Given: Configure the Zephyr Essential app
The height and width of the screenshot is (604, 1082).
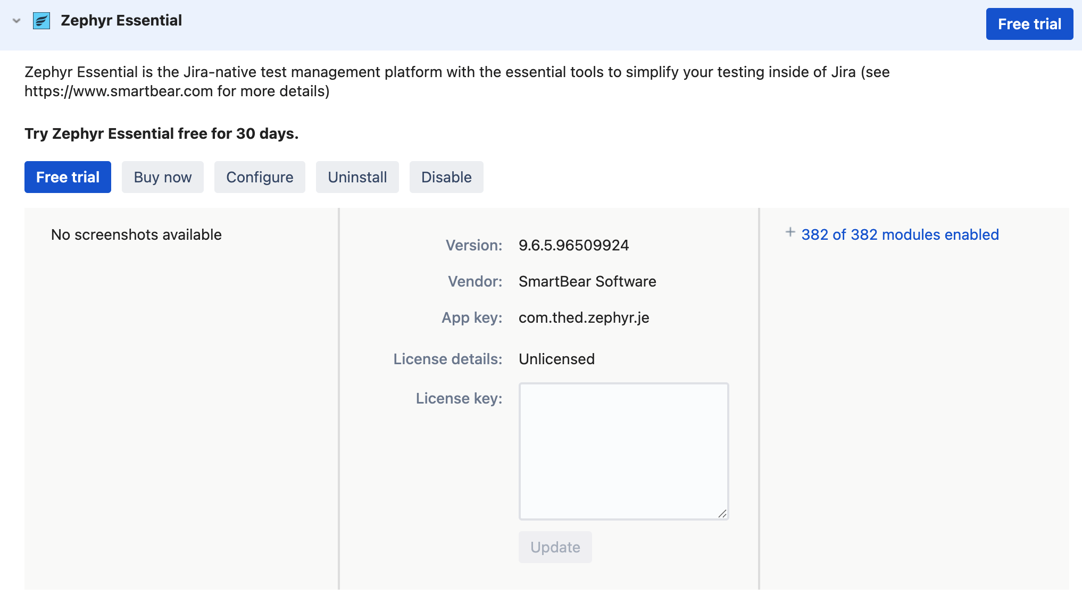Looking at the screenshot, I should click(x=260, y=177).
